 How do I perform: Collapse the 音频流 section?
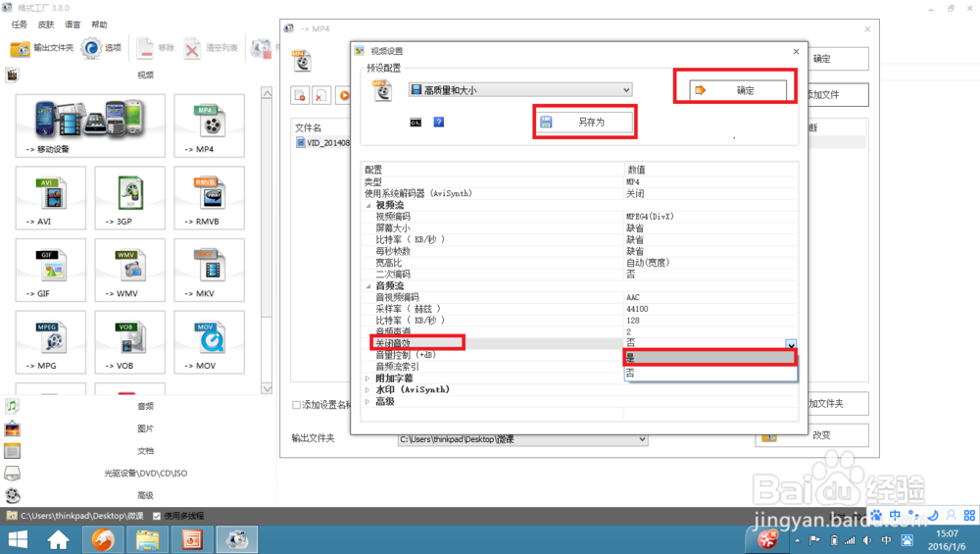point(368,285)
